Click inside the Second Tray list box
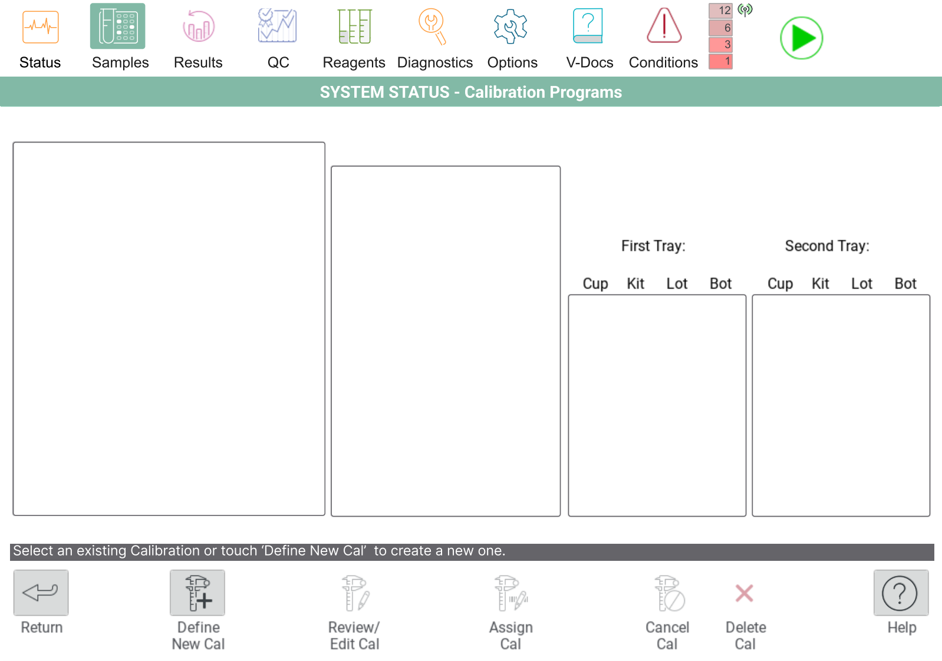This screenshot has width=942, height=661. 841,405
